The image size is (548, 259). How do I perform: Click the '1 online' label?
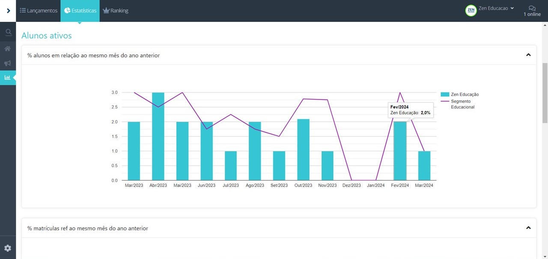[532, 15]
